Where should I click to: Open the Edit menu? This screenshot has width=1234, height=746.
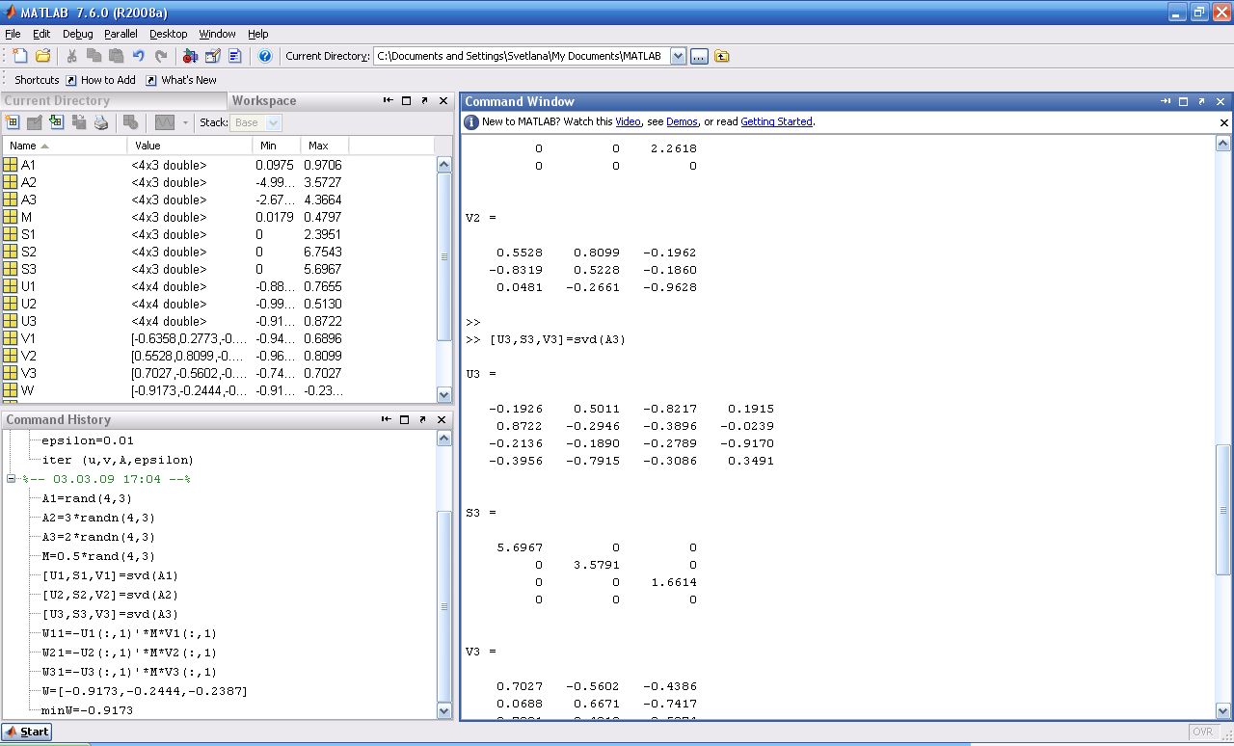coord(41,34)
